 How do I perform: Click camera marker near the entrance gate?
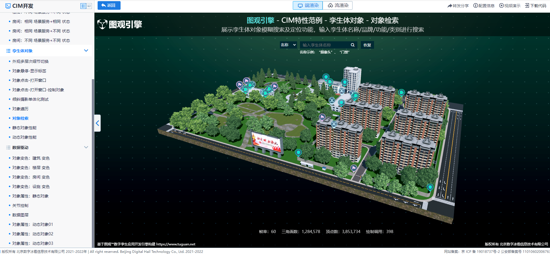[354, 168]
